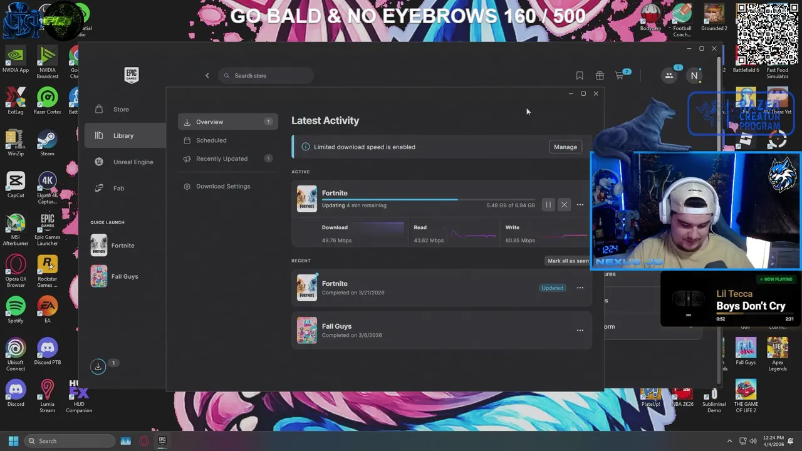Open Epic Games Launcher desktop icon
The height and width of the screenshot is (451, 802).
pyautogui.click(x=48, y=230)
